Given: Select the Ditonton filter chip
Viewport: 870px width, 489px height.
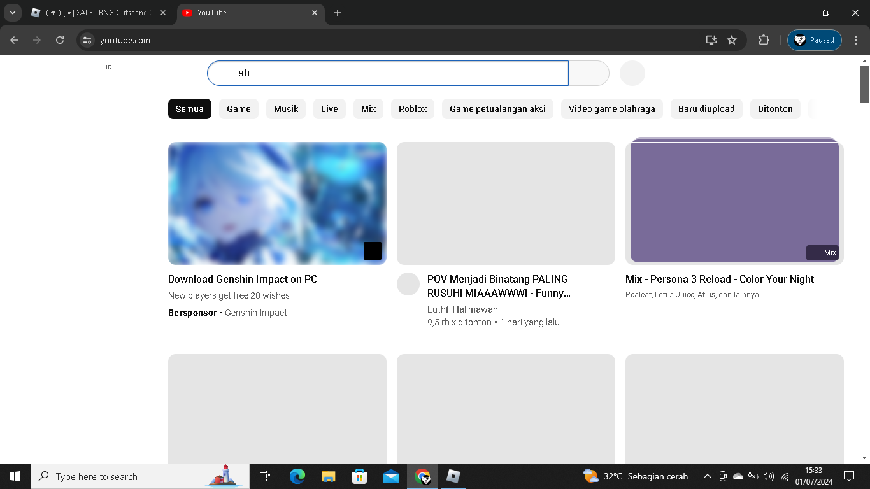Looking at the screenshot, I should [775, 109].
